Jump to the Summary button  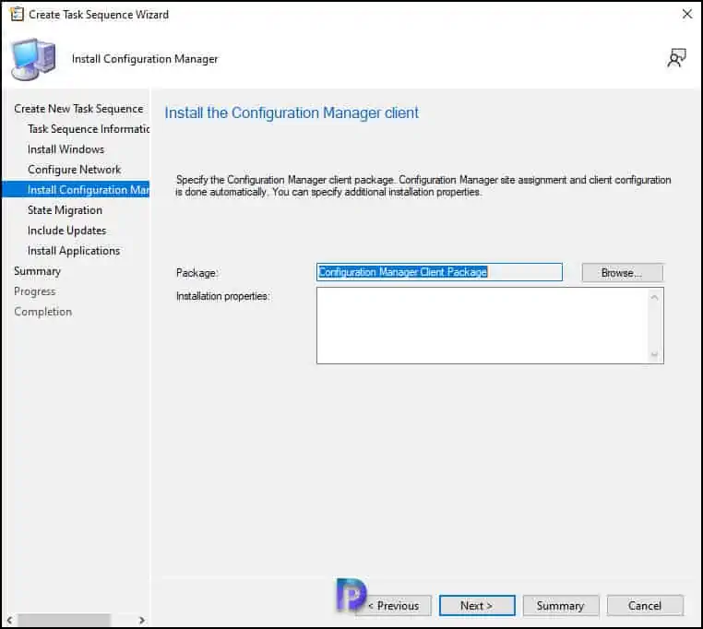(560, 605)
